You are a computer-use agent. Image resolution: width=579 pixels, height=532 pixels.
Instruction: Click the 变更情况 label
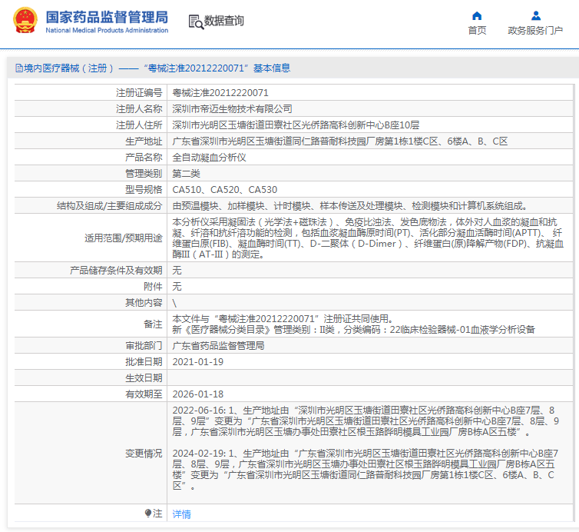tap(144, 454)
